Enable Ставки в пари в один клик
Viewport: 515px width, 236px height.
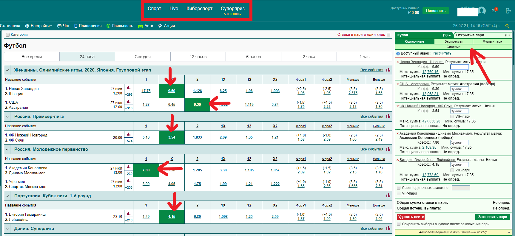[388, 35]
